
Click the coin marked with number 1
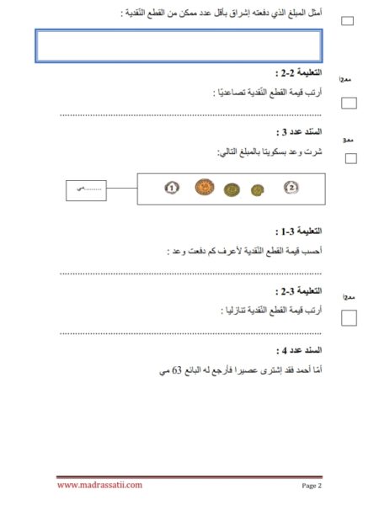point(172,188)
